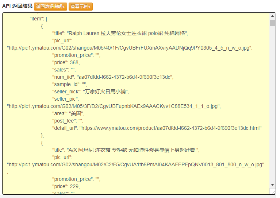Click the CgvUA1tb6PmAI04 image URL line

(x=135, y=165)
